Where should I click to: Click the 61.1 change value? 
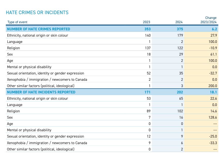point(214,54)
